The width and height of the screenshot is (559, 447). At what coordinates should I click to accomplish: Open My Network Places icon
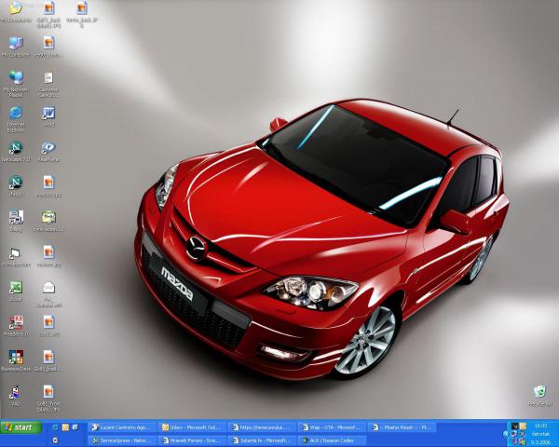point(16,79)
